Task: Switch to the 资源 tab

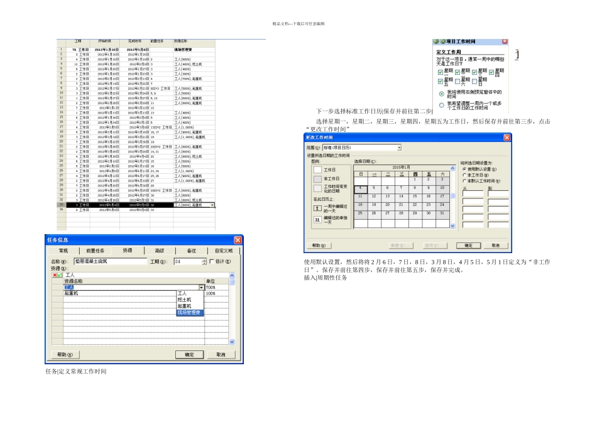Action: pyautogui.click(x=128, y=251)
